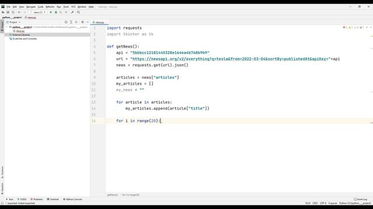Image resolution: width=373 pixels, height=209 pixels.
Task: Click UTF-8 encoding in status bar
Action: 323,203
